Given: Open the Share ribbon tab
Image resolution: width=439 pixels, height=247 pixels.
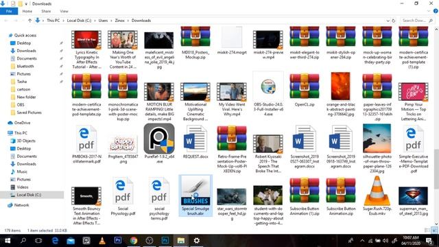Looking at the screenshot, I should 46,11.
